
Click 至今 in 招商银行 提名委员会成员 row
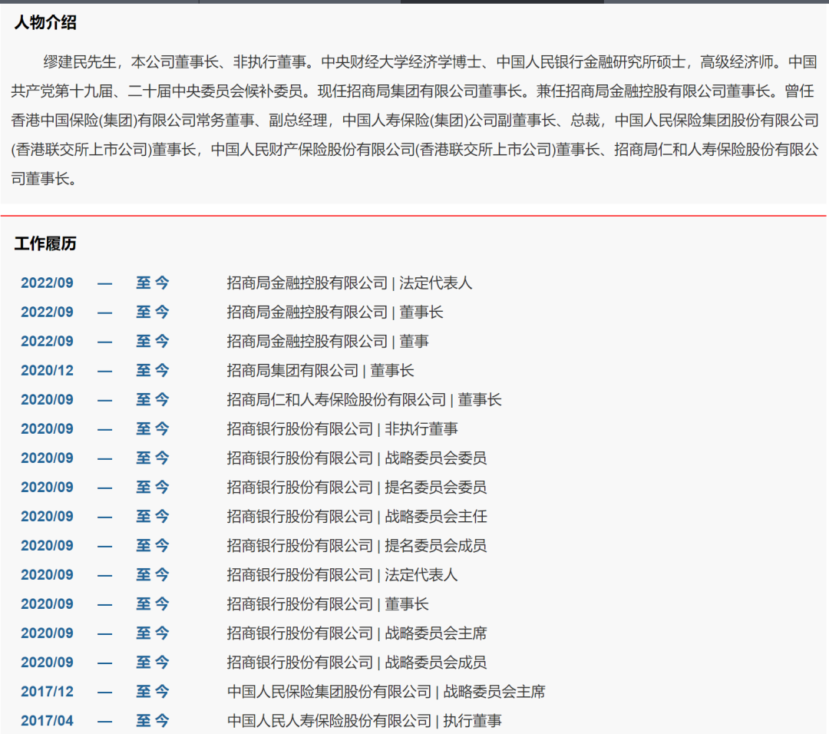pyautogui.click(x=153, y=546)
